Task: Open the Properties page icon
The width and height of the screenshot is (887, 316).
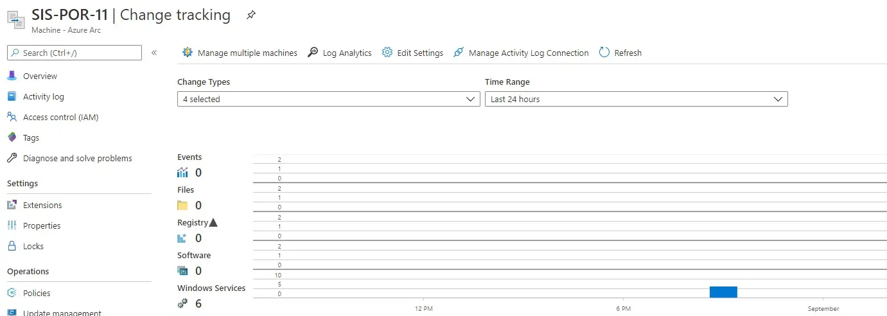Action: (x=12, y=225)
